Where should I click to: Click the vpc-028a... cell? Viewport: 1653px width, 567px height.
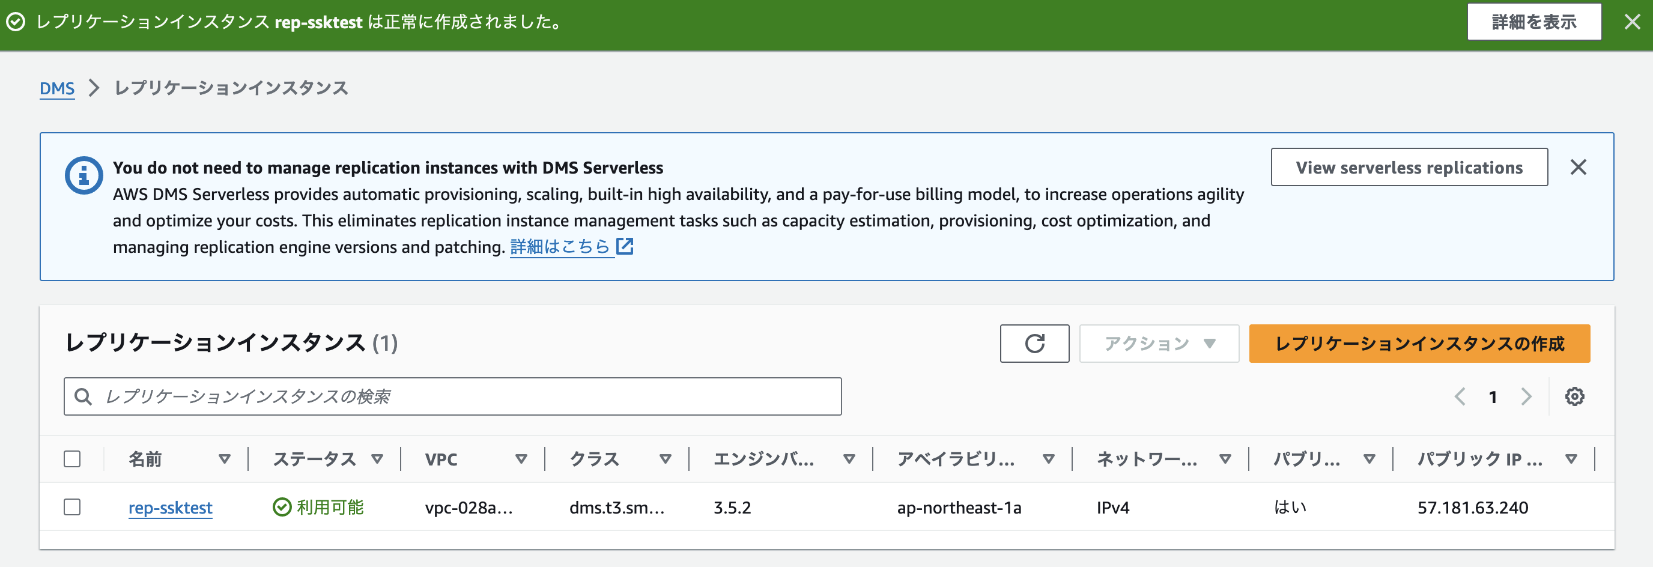tap(469, 508)
